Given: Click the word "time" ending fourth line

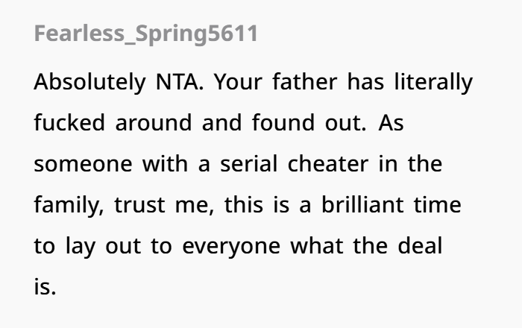Looking at the screenshot, I should point(438,204).
